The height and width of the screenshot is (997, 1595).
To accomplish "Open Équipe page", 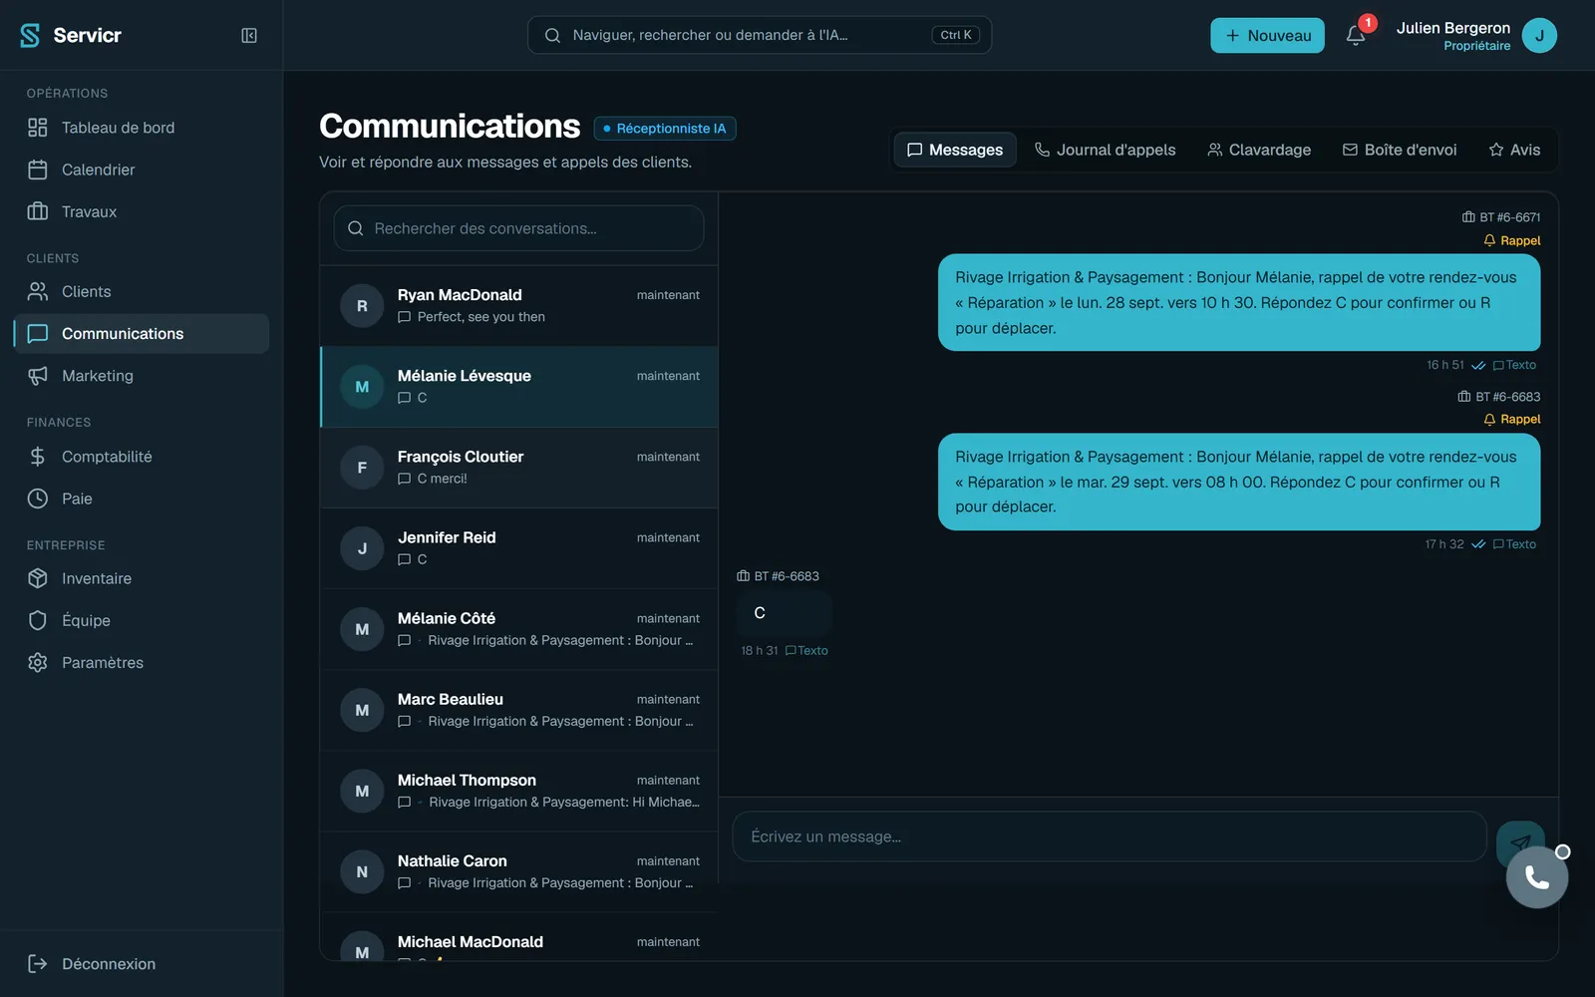I will click(141, 620).
